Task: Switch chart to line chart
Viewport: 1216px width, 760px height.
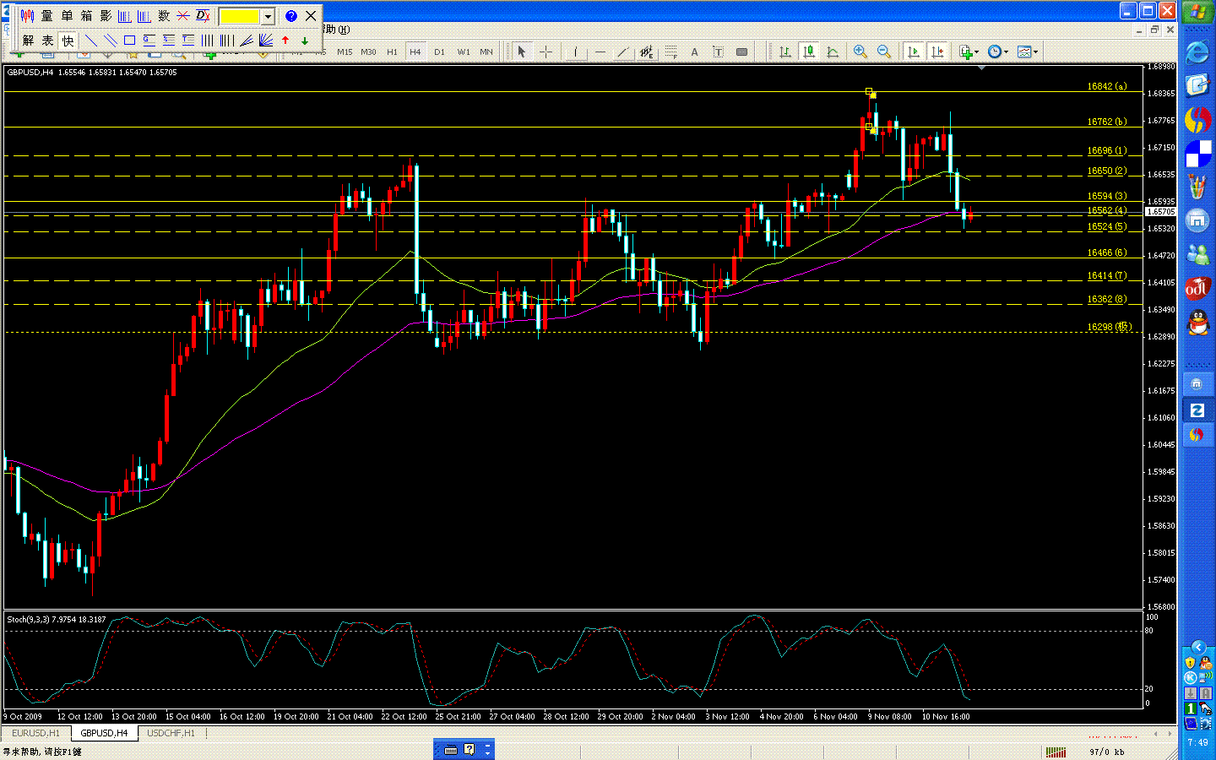Action: [x=833, y=52]
